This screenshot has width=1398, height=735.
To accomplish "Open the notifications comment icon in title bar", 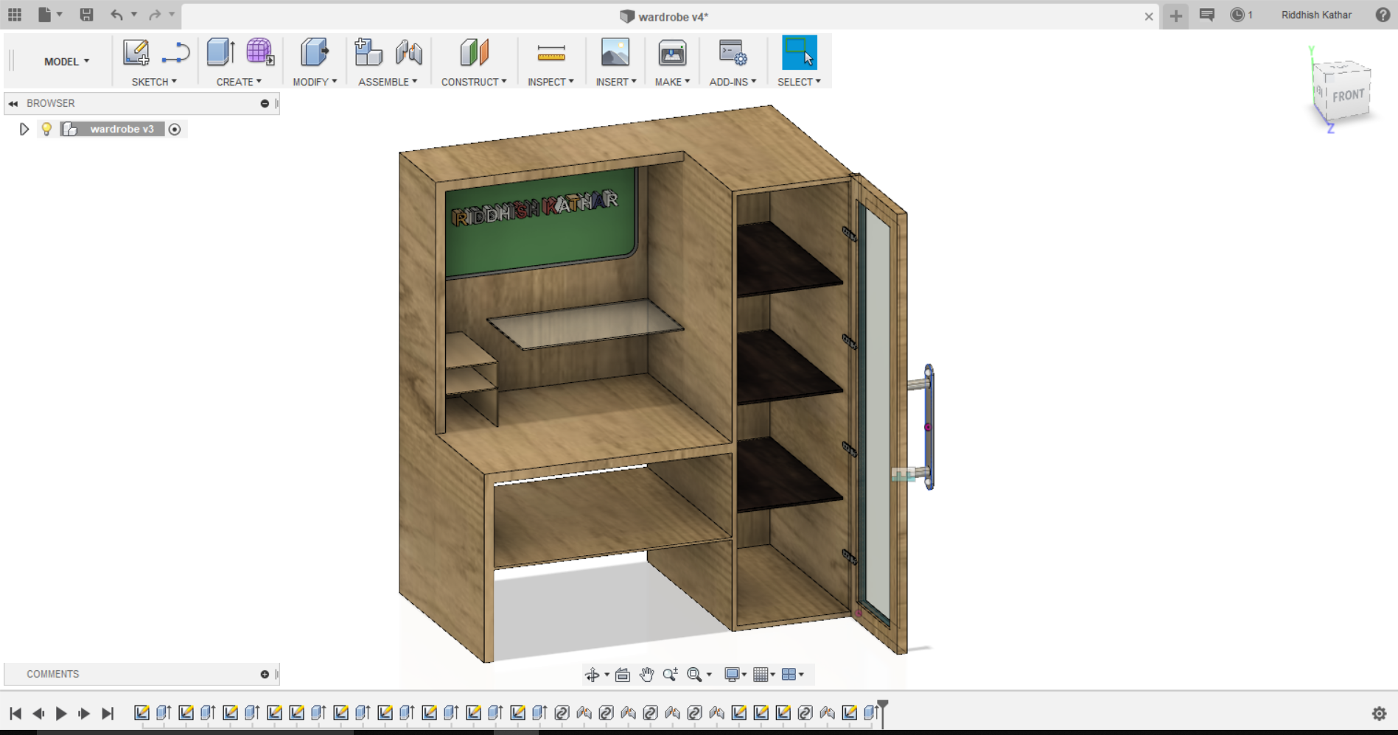I will click(1206, 15).
